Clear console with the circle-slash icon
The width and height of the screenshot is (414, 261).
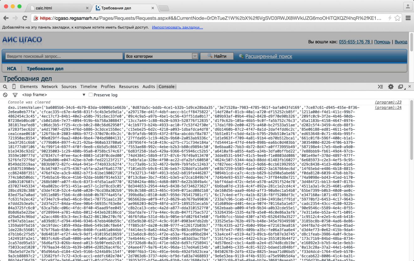click(5, 95)
